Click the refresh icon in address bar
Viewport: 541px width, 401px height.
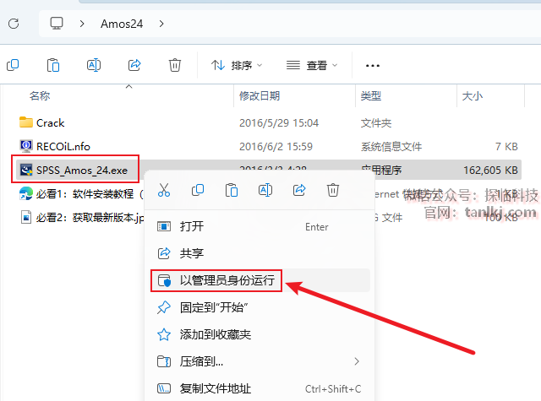tap(14, 24)
